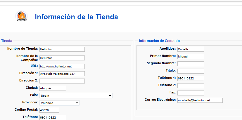This screenshot has width=242, height=120.
Task: Click the Codigo Postal label
Action: click(26, 109)
